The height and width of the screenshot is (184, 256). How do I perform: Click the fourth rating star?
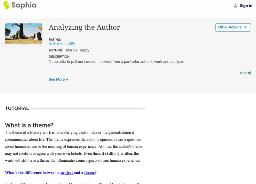(x=62, y=44)
